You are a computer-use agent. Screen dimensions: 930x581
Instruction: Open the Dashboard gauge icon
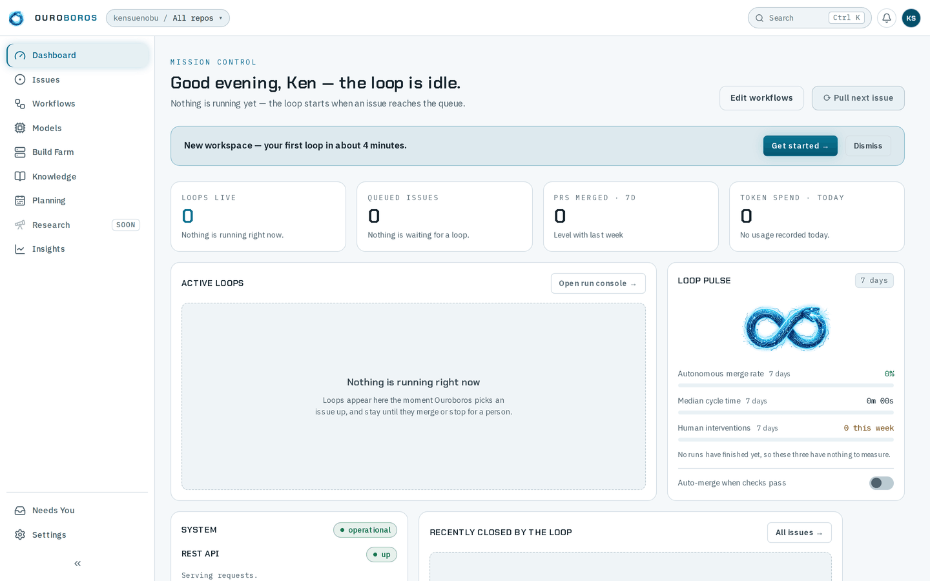20,56
